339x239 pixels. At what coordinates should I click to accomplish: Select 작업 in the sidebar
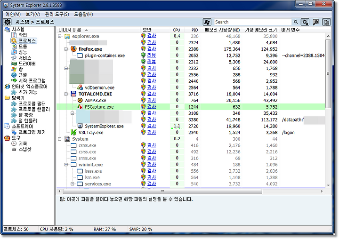[23, 35]
